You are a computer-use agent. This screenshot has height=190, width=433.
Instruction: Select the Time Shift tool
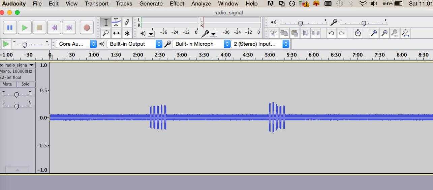[x=116, y=33]
